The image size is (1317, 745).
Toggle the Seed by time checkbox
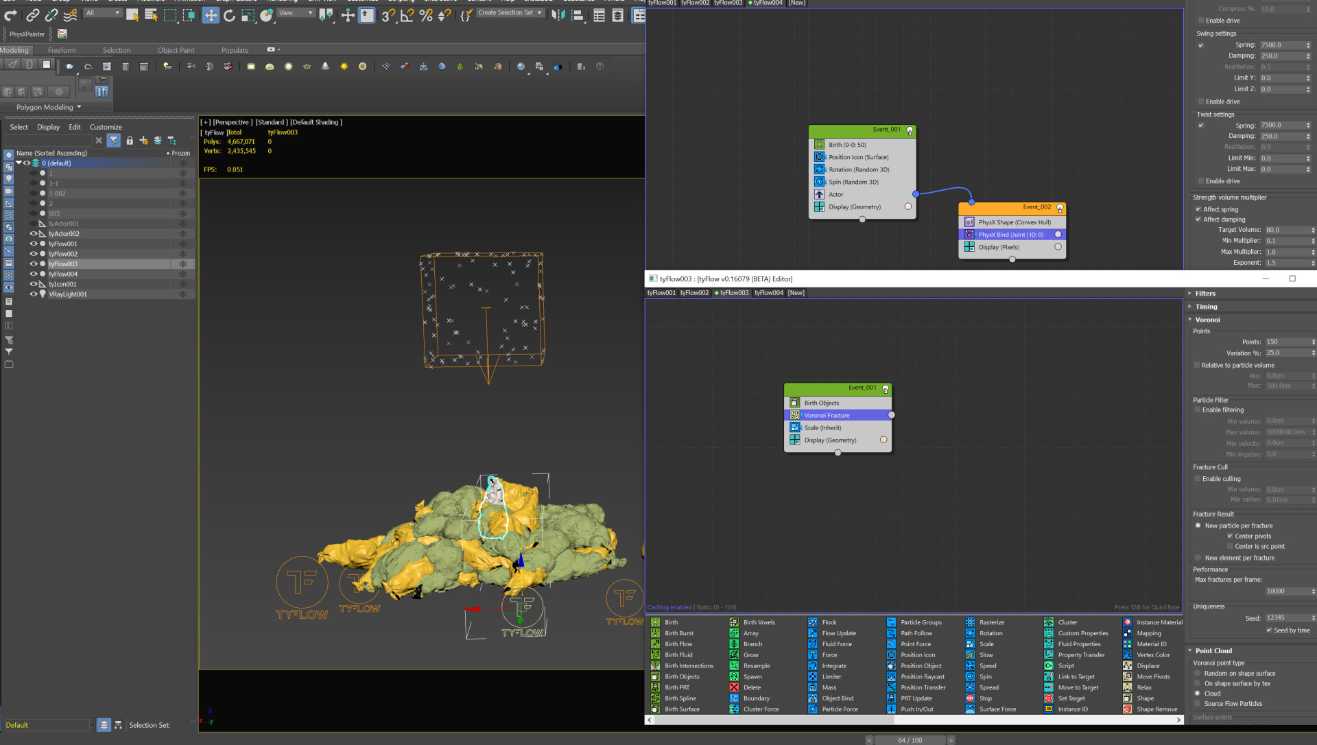click(1269, 630)
